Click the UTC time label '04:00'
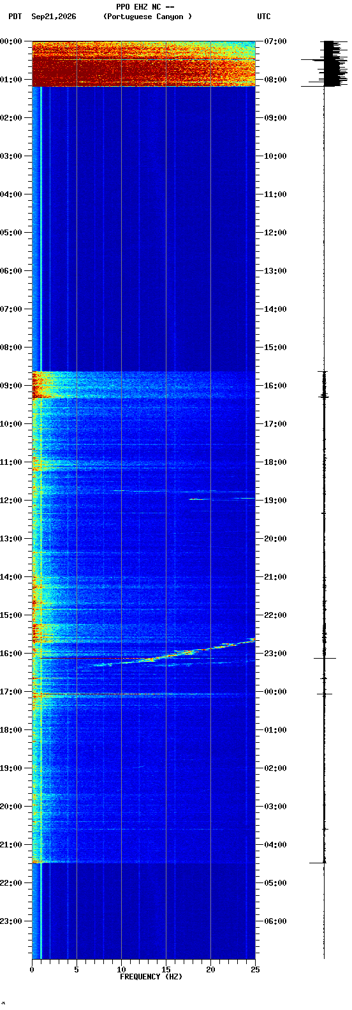 (x=275, y=845)
